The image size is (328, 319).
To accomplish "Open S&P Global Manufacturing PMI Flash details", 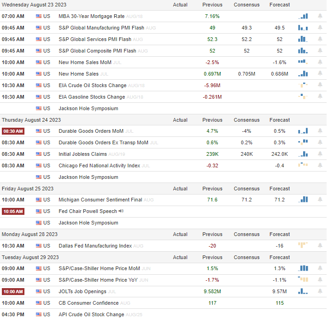I will click(101, 28).
